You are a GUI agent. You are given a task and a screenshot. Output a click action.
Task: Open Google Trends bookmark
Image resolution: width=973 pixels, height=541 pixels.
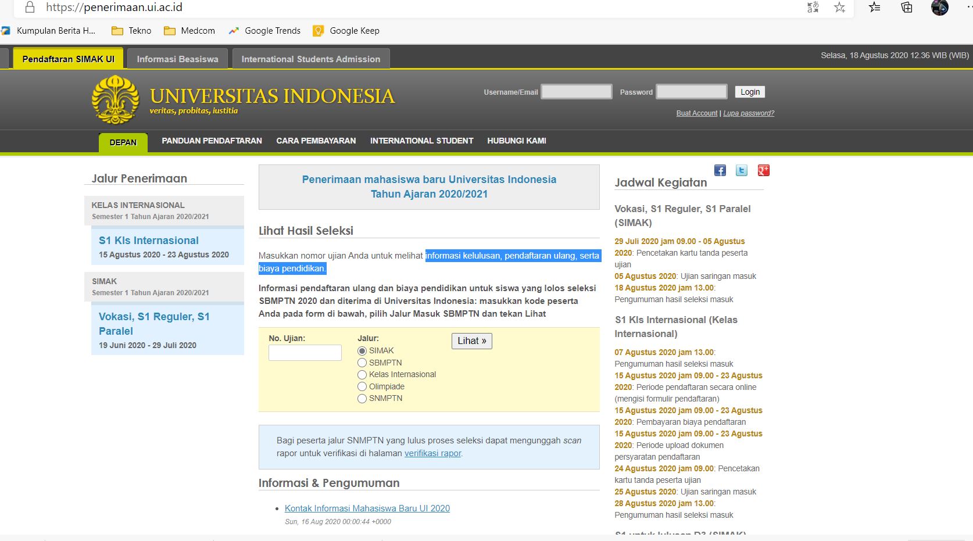[264, 31]
